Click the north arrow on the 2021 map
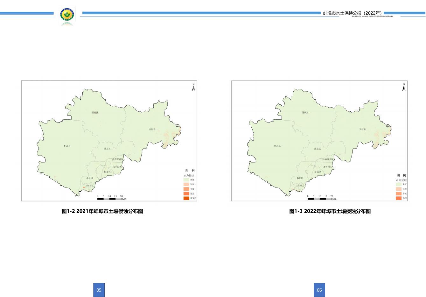The height and width of the screenshot is (297, 426). (193, 87)
